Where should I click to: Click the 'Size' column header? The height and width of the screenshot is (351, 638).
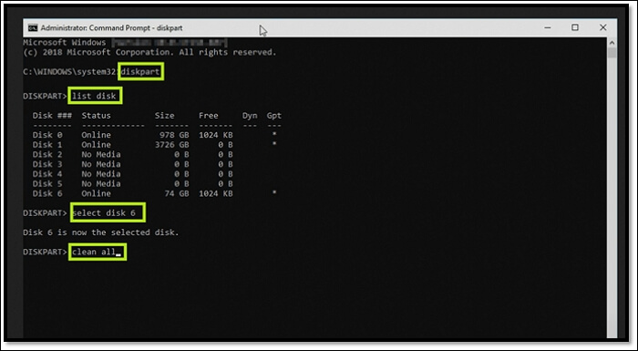[164, 116]
